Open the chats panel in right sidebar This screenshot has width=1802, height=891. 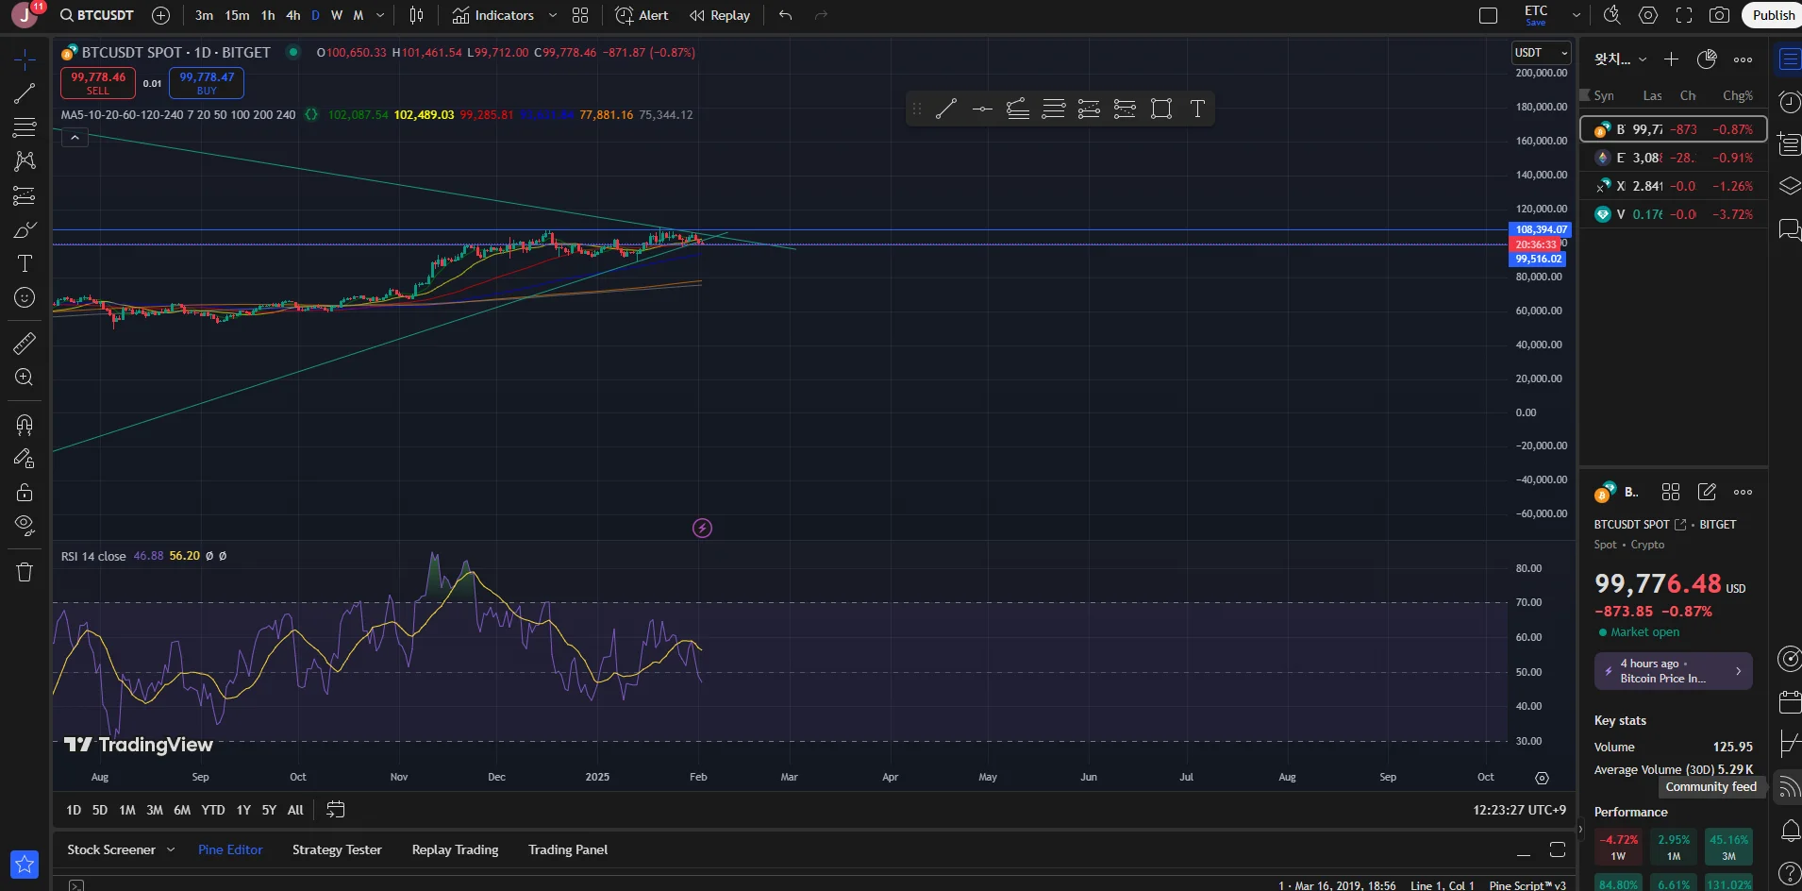1789,229
